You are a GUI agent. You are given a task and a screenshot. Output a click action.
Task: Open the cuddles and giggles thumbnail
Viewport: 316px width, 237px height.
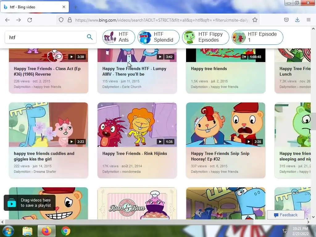[48, 125]
